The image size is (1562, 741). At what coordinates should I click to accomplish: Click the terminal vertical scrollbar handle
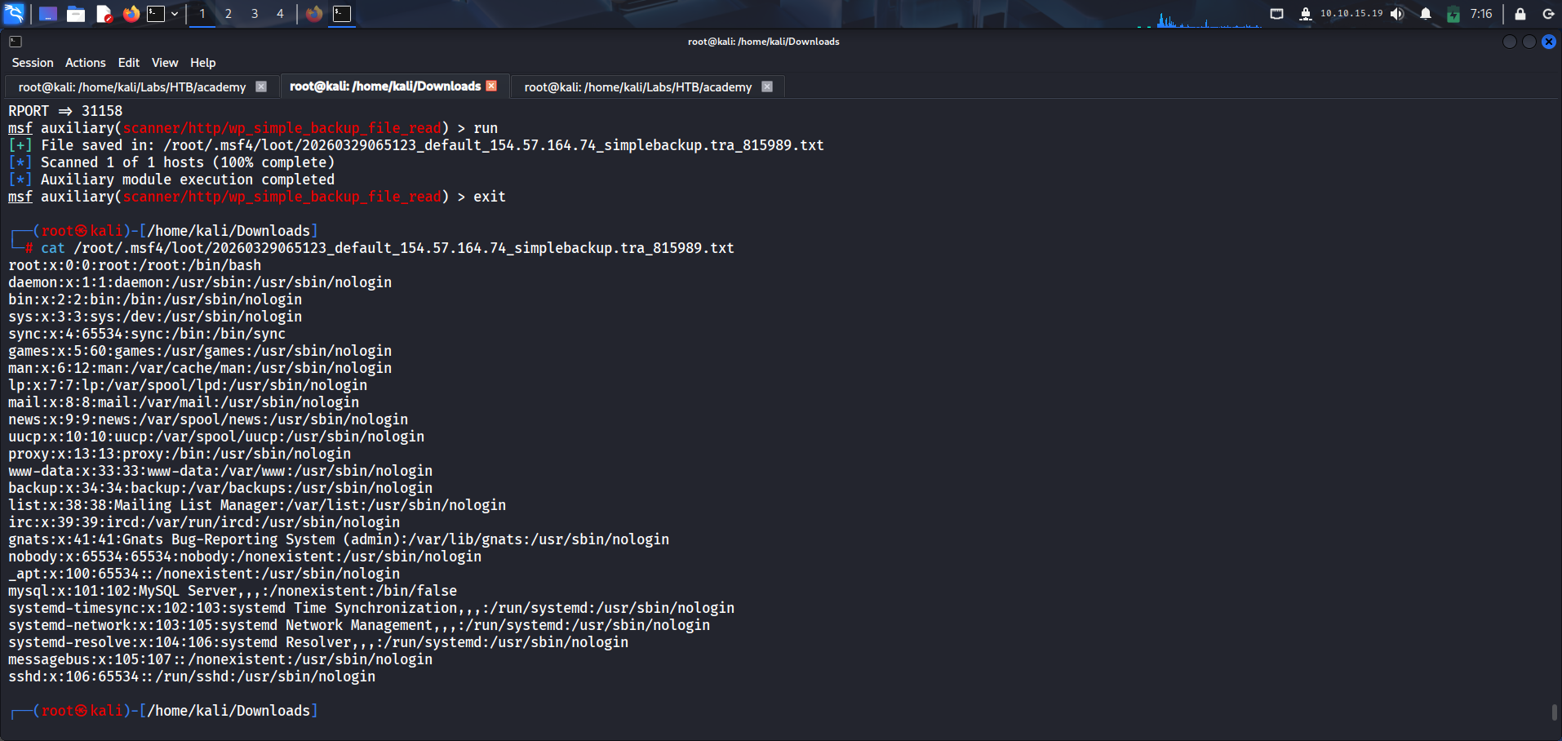(1554, 712)
